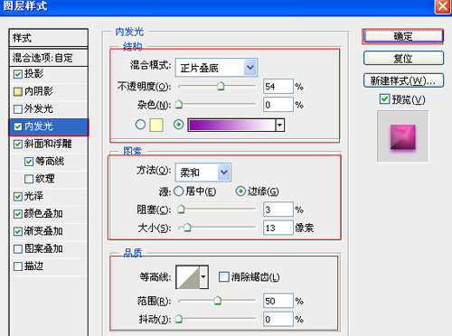Select the solid color radio button
Screen dimensions: 452x336
(140, 125)
